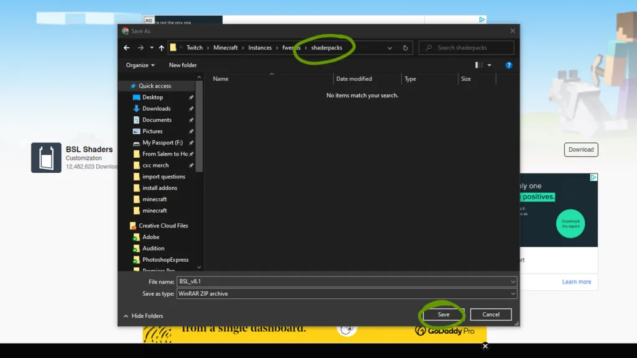Select My Passport (F:) drive
The height and width of the screenshot is (358, 637).
pos(162,143)
